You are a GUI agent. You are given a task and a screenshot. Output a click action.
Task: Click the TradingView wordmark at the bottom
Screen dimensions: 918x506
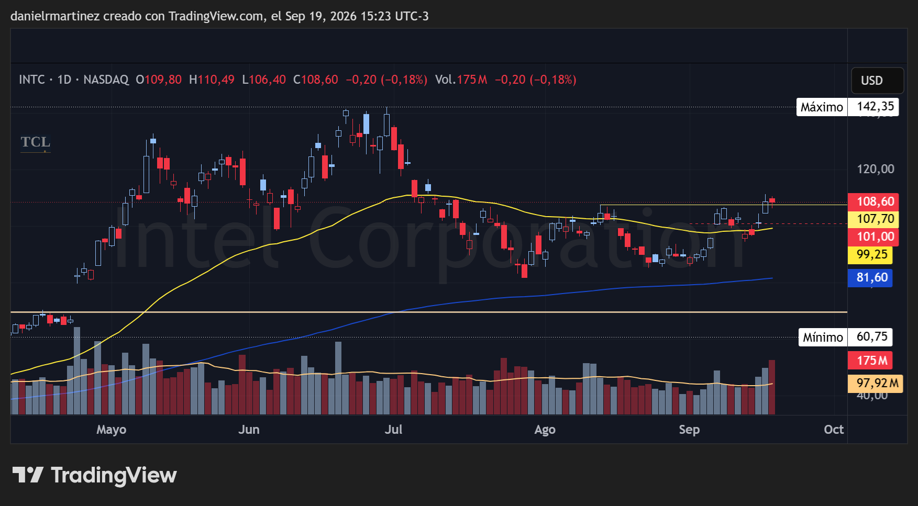tap(114, 475)
